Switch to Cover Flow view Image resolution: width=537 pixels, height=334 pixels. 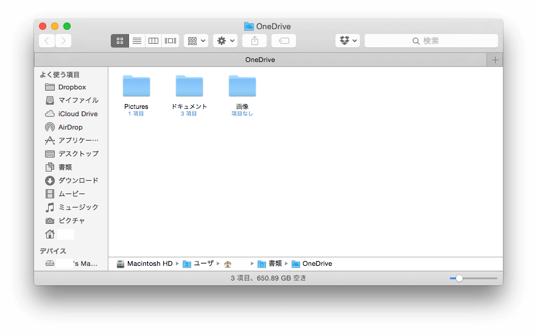click(x=170, y=41)
